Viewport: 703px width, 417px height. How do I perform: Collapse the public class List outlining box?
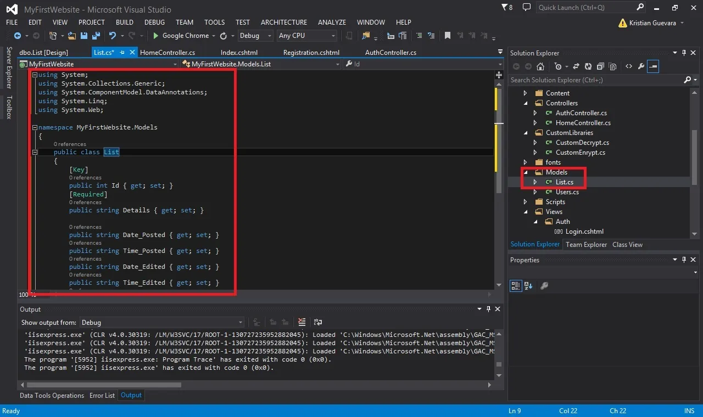(x=35, y=152)
